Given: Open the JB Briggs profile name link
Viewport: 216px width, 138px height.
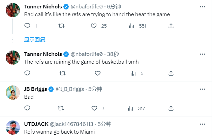Looking at the screenshot, I should (35, 89).
